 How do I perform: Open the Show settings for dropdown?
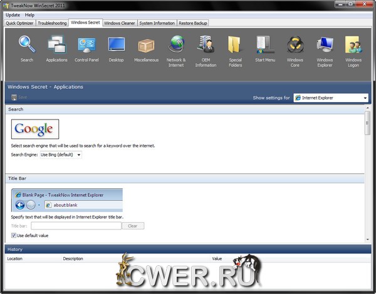coord(331,98)
